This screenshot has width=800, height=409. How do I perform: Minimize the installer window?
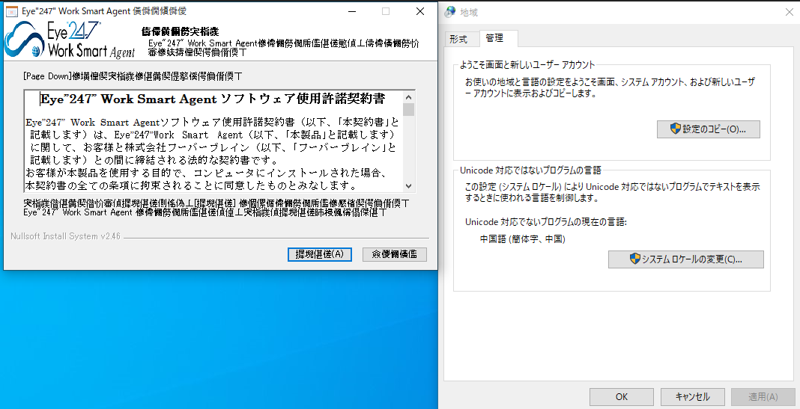click(x=353, y=11)
